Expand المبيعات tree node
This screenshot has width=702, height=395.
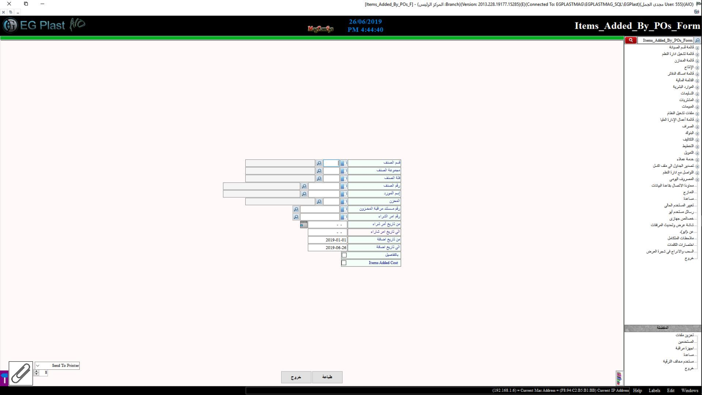pos(697,107)
